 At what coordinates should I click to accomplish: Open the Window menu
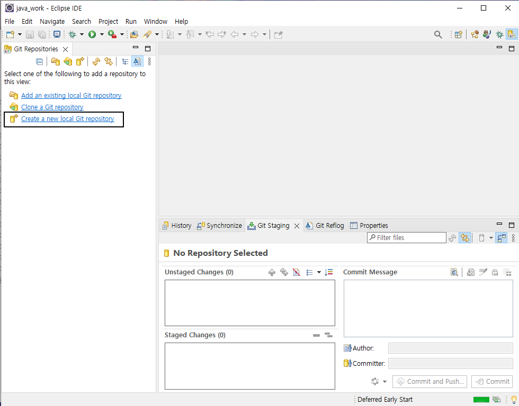(156, 22)
